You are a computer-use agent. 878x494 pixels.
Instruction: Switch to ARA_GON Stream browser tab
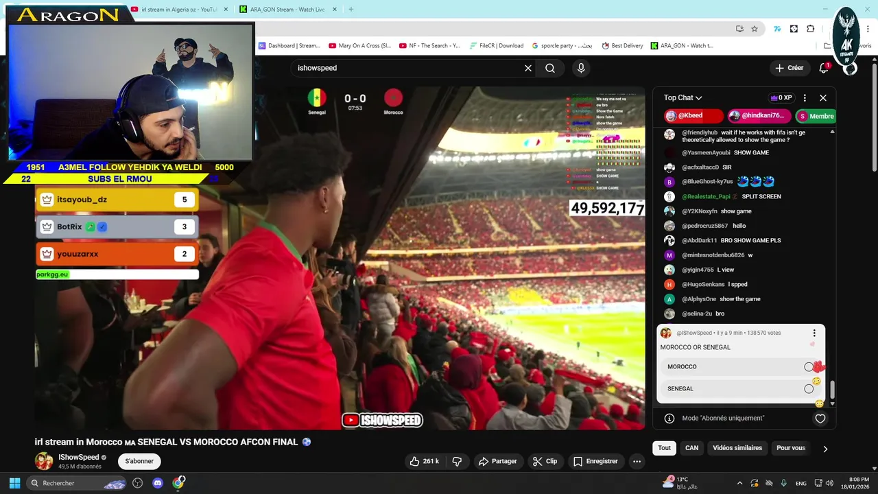coord(287,9)
